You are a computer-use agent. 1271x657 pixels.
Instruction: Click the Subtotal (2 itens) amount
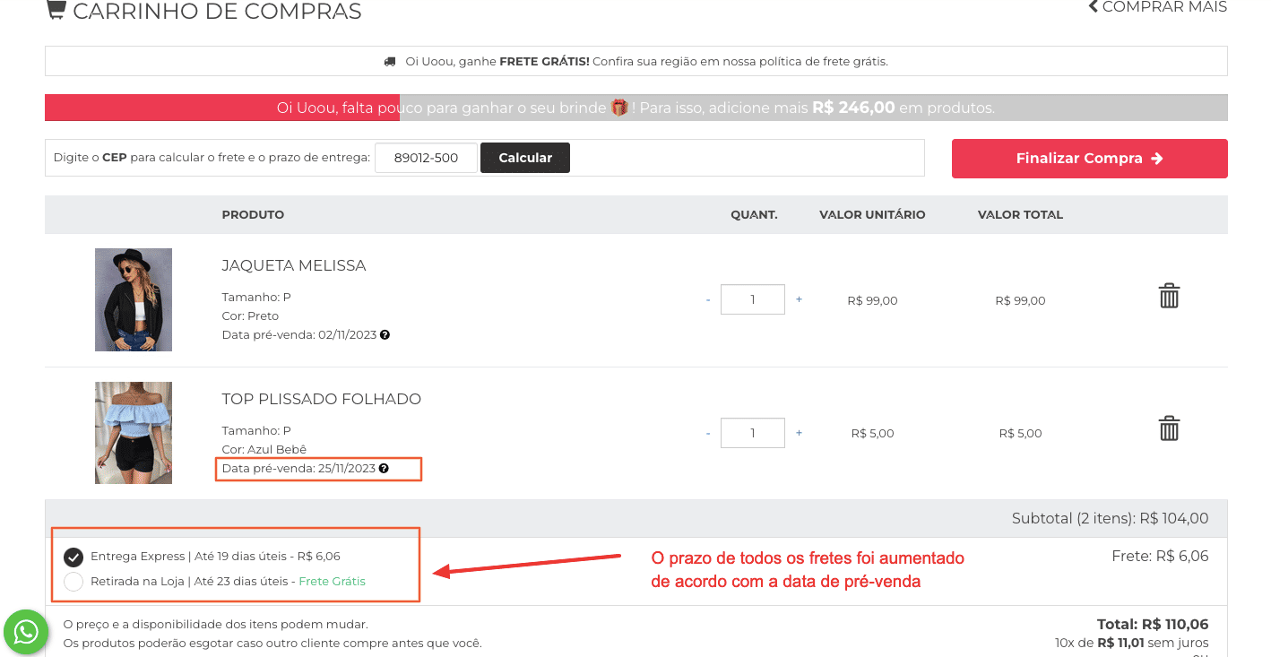1110,518
